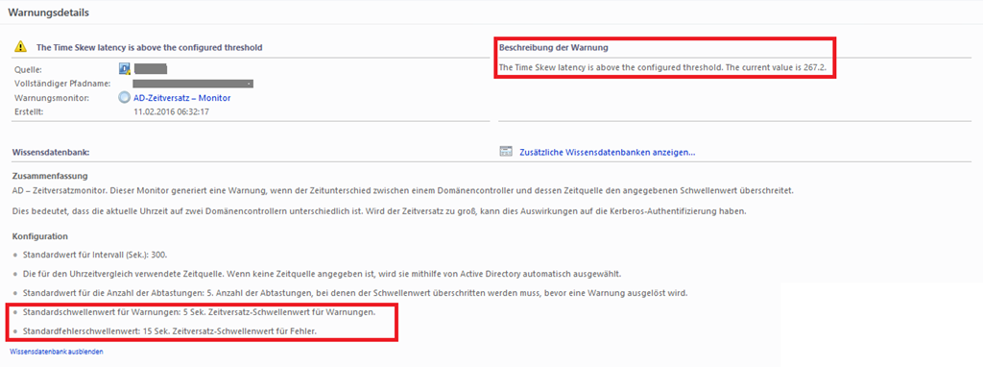
Task: Click the blurred source name next to Quelle
Action: click(151, 68)
